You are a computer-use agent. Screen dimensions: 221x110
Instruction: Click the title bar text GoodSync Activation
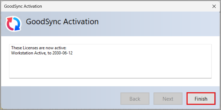click(23, 6)
